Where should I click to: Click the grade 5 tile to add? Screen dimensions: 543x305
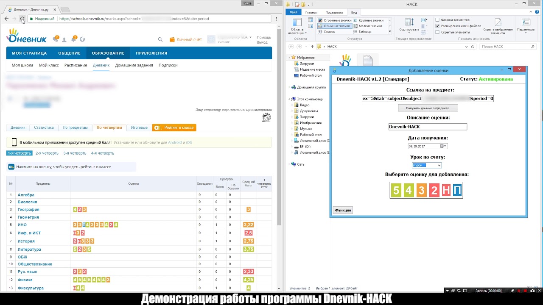coord(396,191)
